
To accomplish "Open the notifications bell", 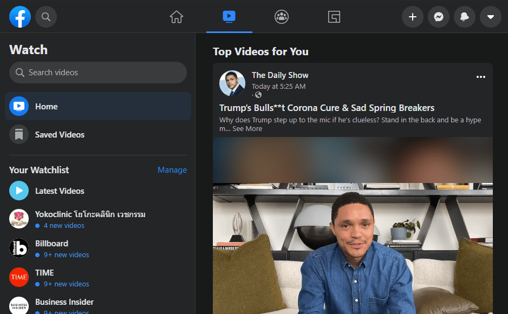I will pos(465,17).
